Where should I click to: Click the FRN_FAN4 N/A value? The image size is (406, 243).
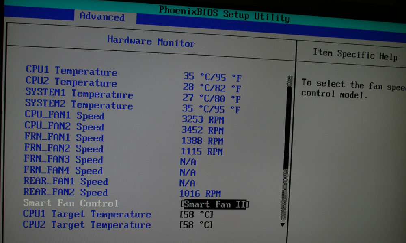188,172
